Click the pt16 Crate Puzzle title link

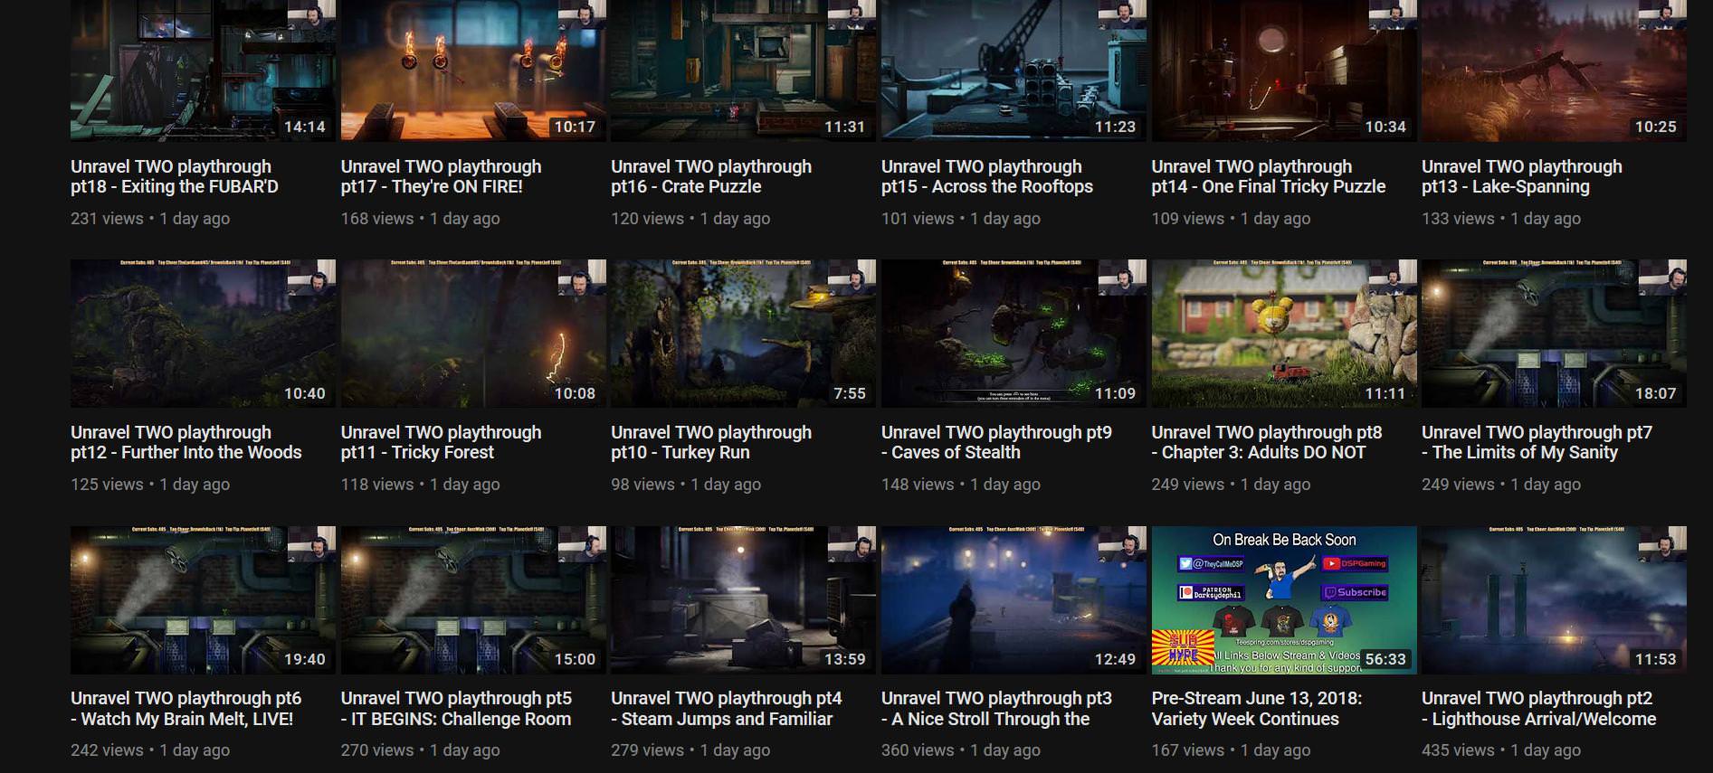coord(711,176)
